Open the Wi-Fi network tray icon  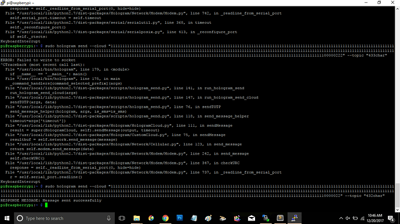coord(362,218)
